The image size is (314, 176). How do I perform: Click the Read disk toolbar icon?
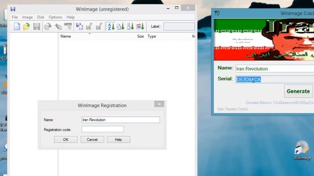tap(79, 26)
